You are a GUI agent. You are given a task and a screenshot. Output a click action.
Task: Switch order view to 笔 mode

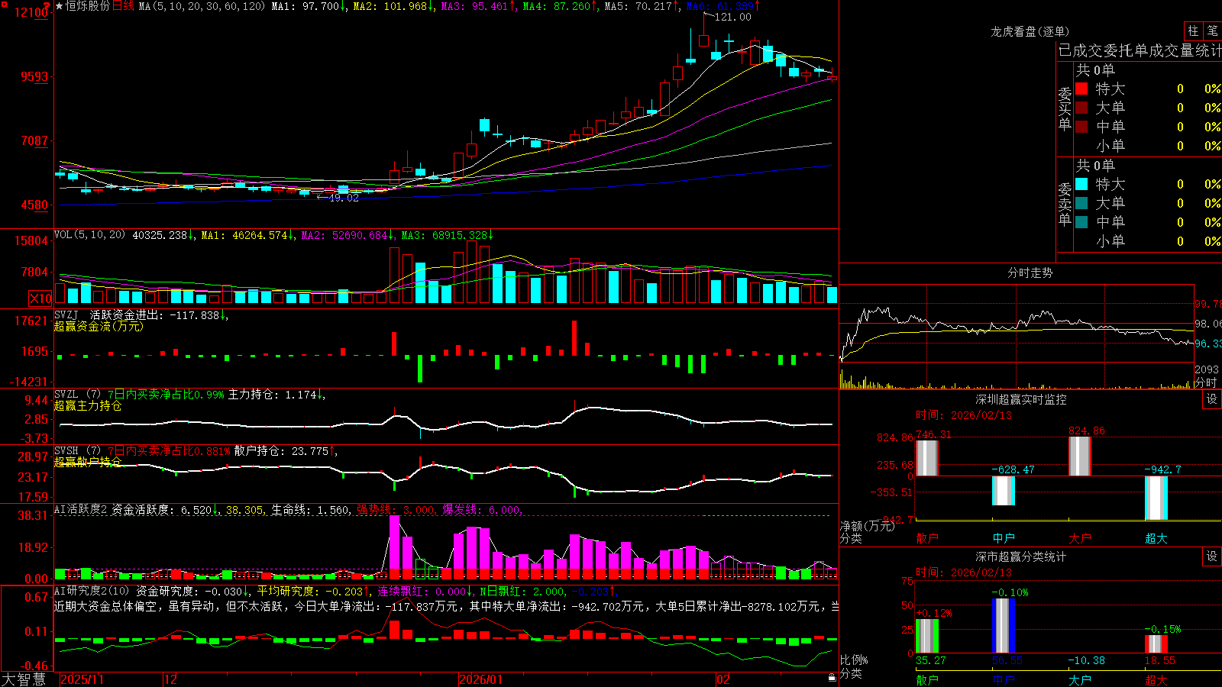[1212, 31]
